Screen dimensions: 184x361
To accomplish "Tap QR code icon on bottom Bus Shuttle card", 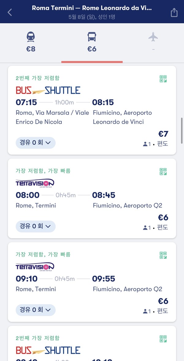I will (163, 339).
